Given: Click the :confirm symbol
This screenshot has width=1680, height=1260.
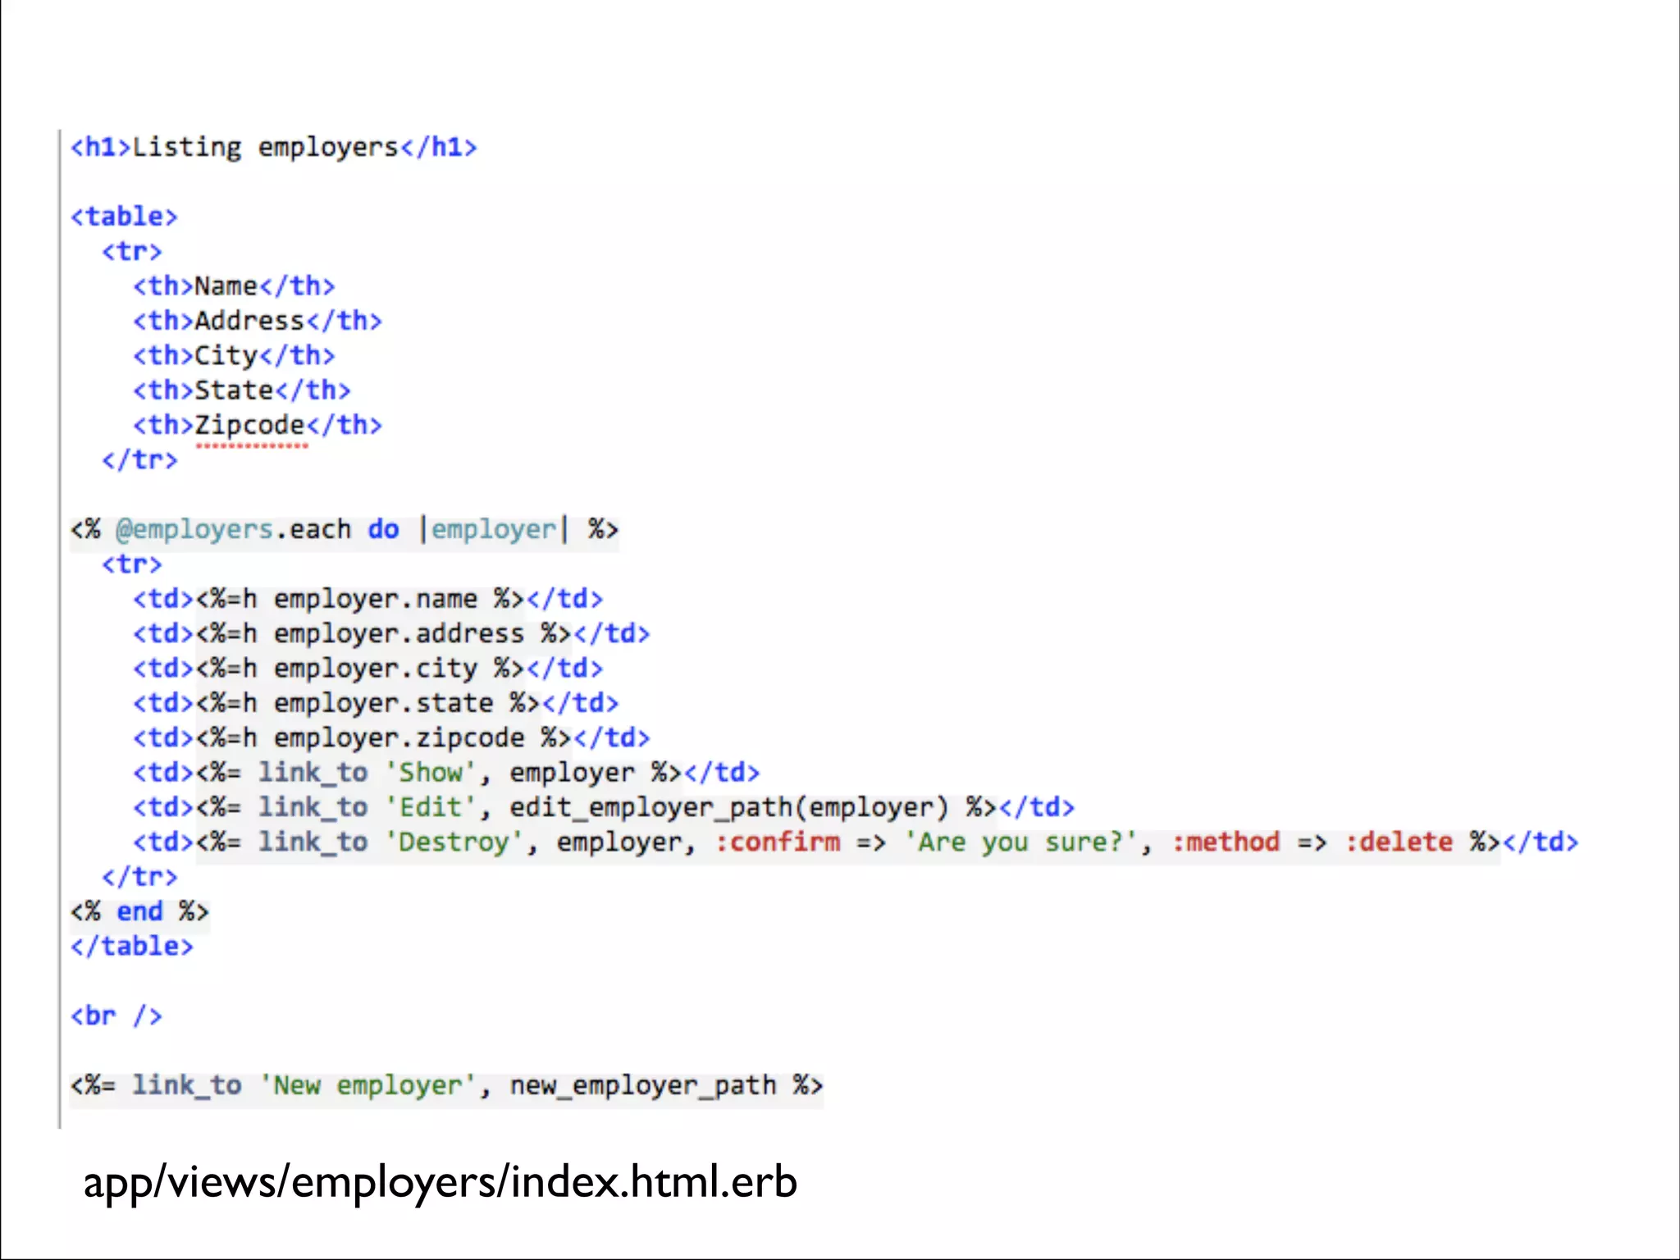Looking at the screenshot, I should (x=778, y=842).
